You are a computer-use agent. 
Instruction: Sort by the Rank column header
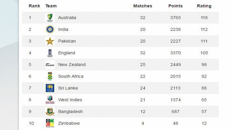click(x=34, y=6)
